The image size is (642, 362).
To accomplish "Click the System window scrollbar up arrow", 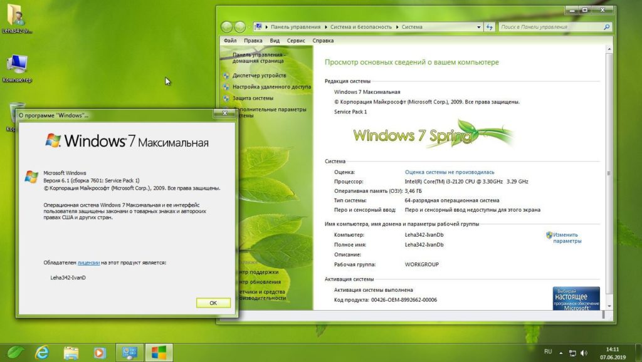I will pyautogui.click(x=609, y=49).
